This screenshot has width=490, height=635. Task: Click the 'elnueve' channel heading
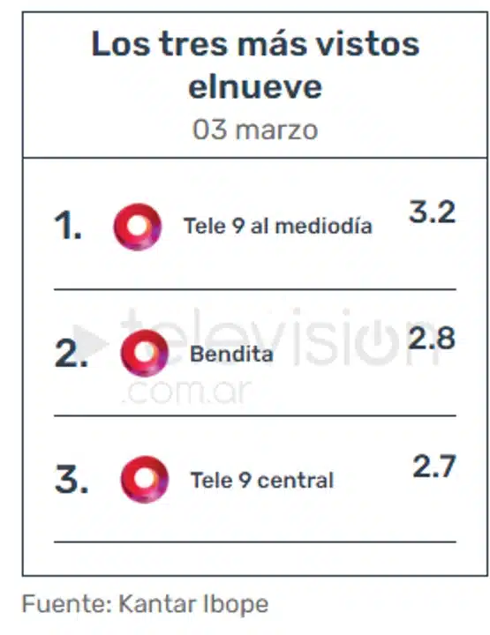(x=255, y=86)
